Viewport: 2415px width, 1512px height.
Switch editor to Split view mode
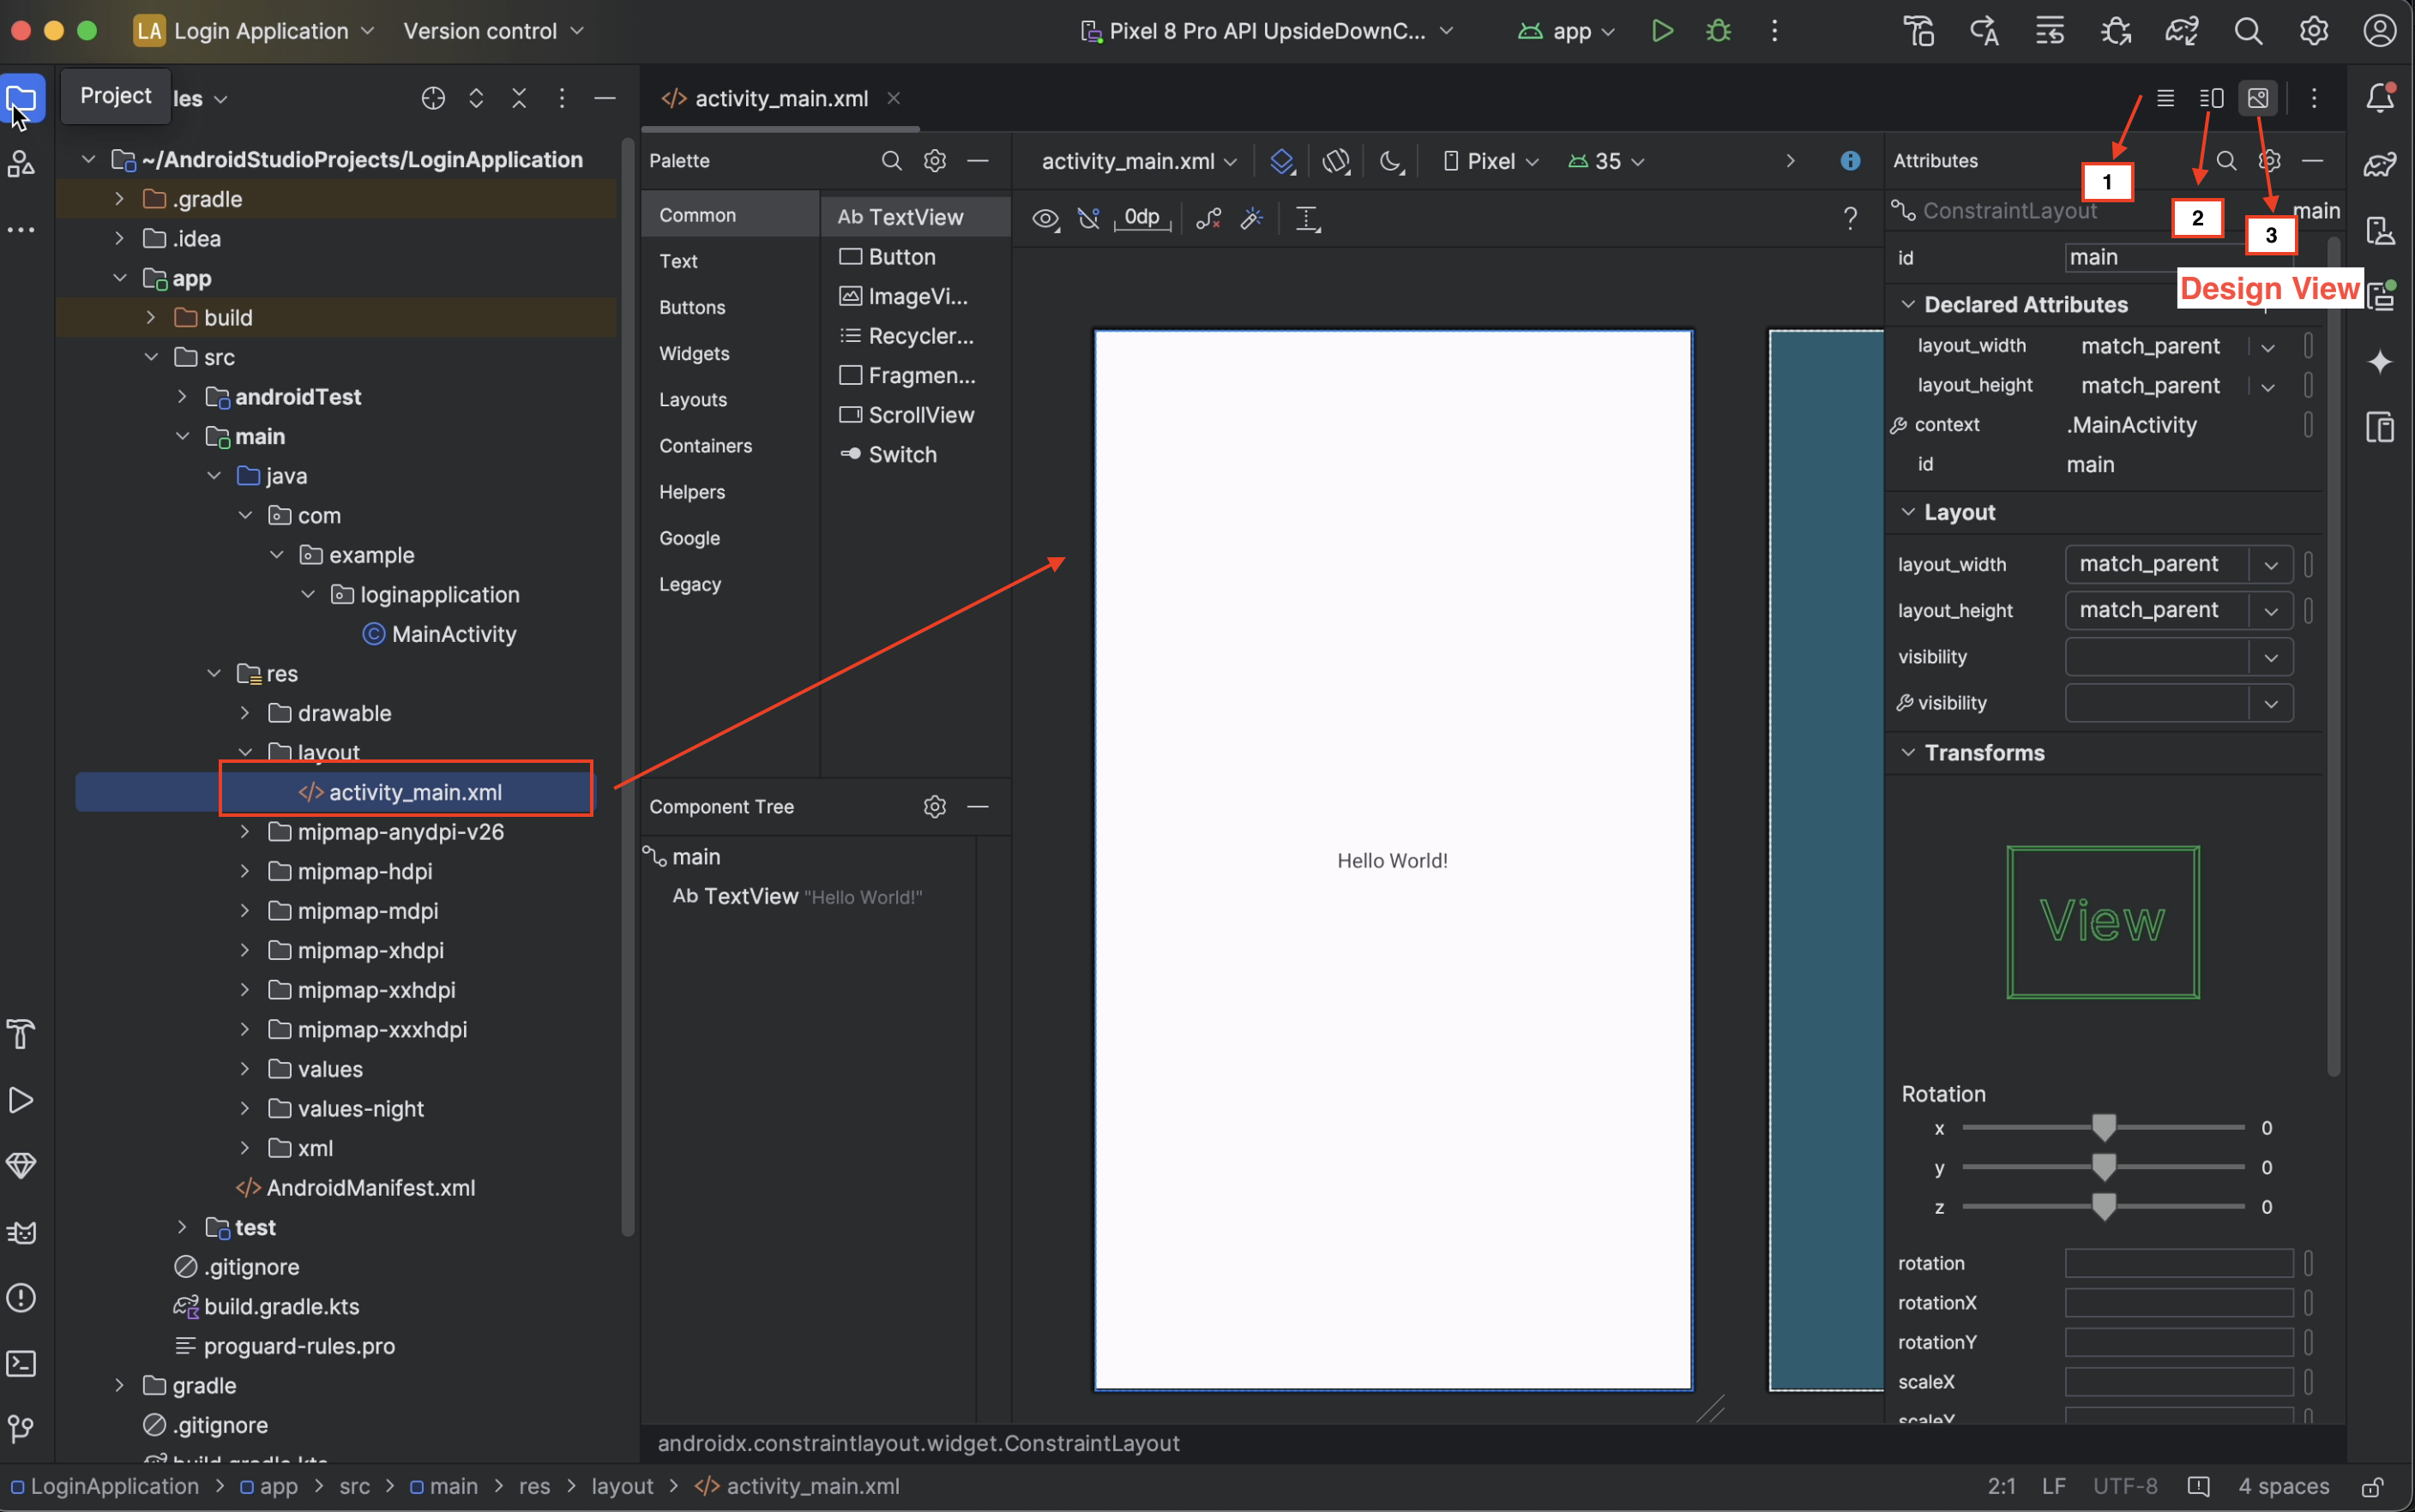[x=2211, y=98]
